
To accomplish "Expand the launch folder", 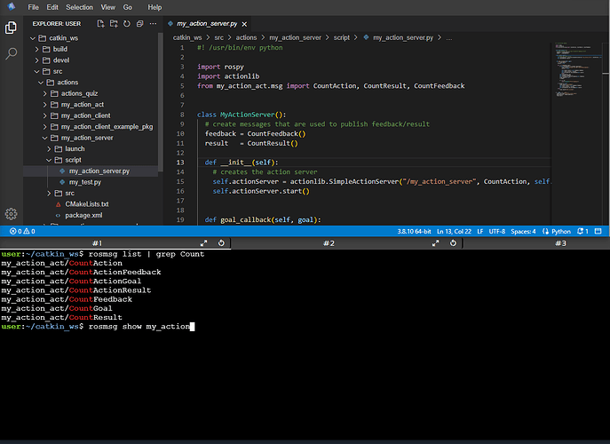I will [x=49, y=149].
